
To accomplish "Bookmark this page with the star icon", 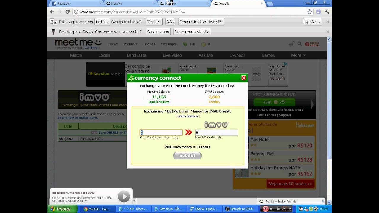I will [310, 12].
